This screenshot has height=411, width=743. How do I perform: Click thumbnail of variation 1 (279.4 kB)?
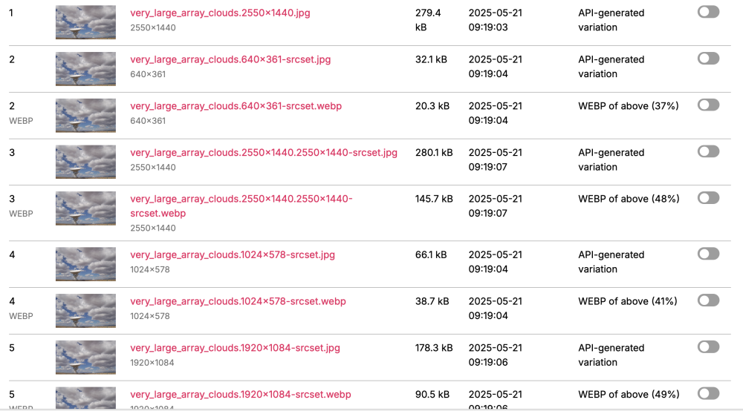pos(85,22)
